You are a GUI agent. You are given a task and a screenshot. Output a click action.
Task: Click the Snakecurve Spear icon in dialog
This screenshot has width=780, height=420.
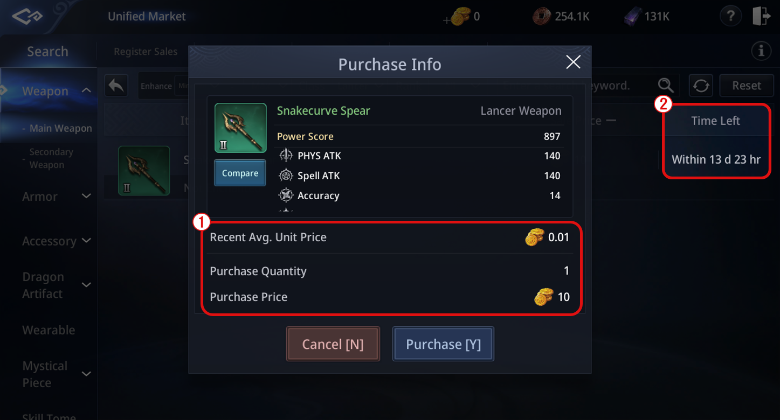(x=240, y=128)
